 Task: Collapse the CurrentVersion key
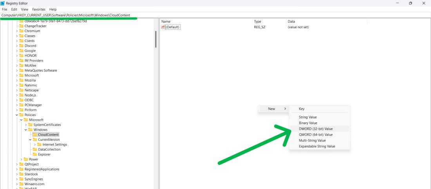(30, 140)
